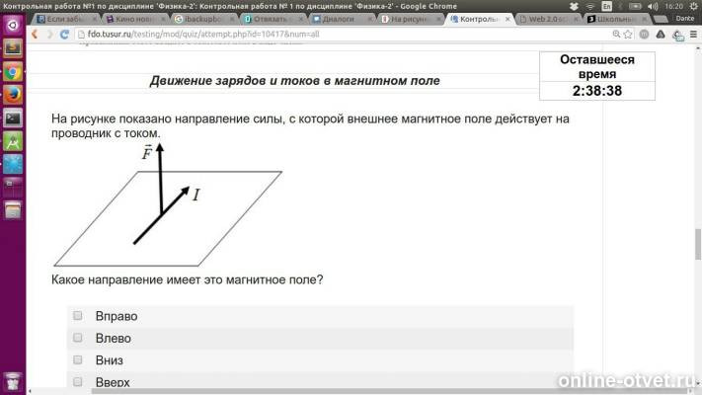Open Ubuntu Dash home button
702x395 pixels.
tap(13, 25)
